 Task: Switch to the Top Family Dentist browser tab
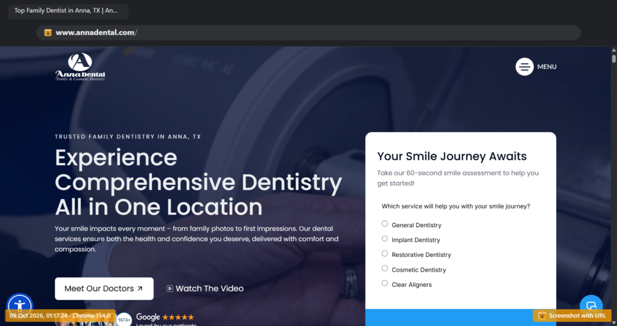click(68, 11)
